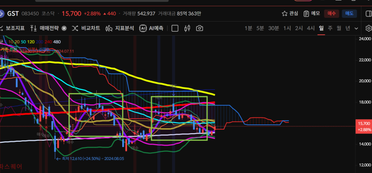Viewport: 372px width, 173px height.
Task: Capture chart with camera icon
Action: coord(200,28)
